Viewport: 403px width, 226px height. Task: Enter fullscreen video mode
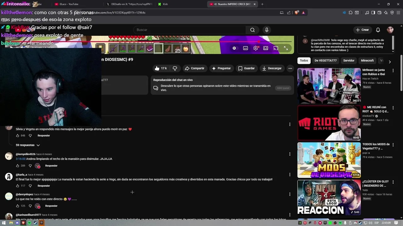pyautogui.click(x=286, y=48)
